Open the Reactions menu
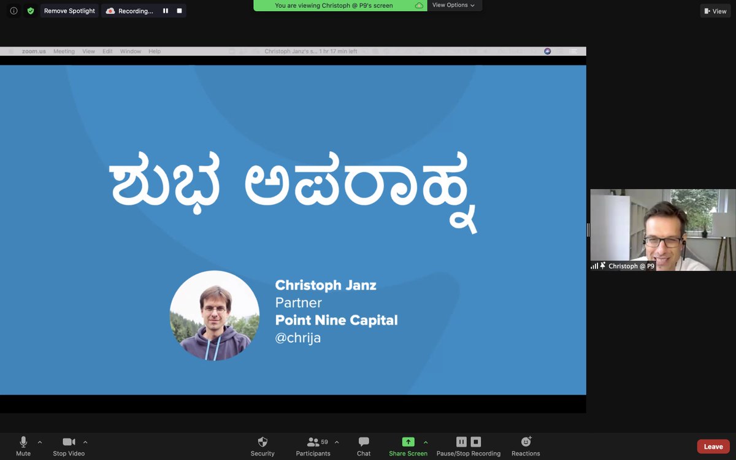 click(526, 447)
